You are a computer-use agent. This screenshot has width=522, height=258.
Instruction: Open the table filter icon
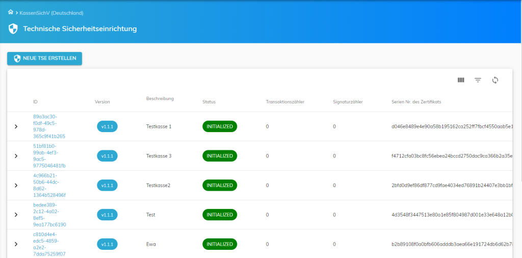[478, 80]
